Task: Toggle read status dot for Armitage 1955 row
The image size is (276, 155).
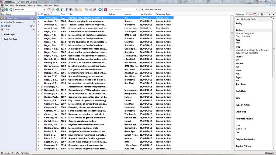Action: [38, 24]
